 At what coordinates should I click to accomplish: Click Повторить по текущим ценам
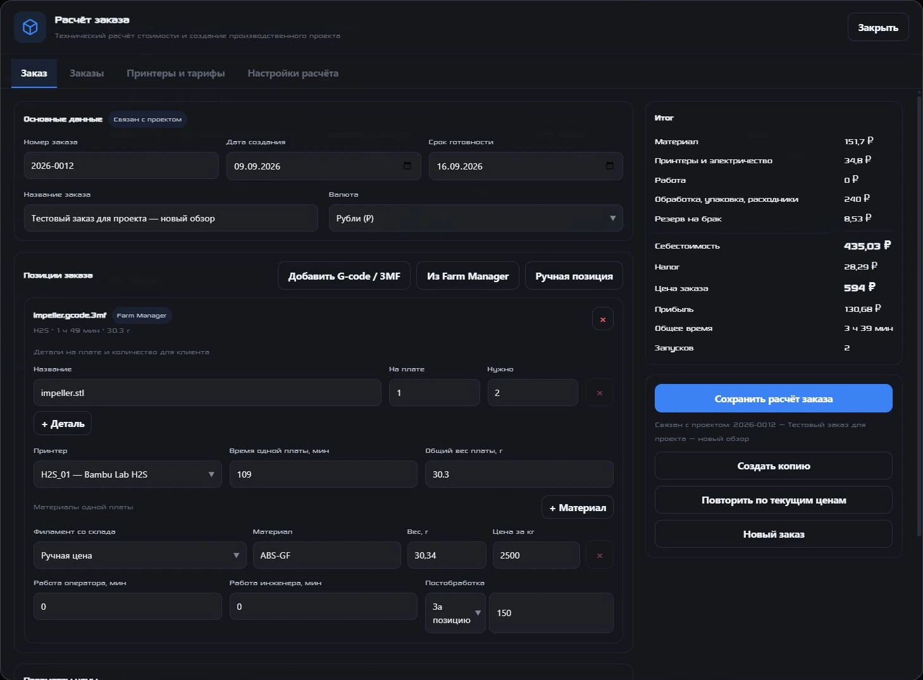[773, 500]
